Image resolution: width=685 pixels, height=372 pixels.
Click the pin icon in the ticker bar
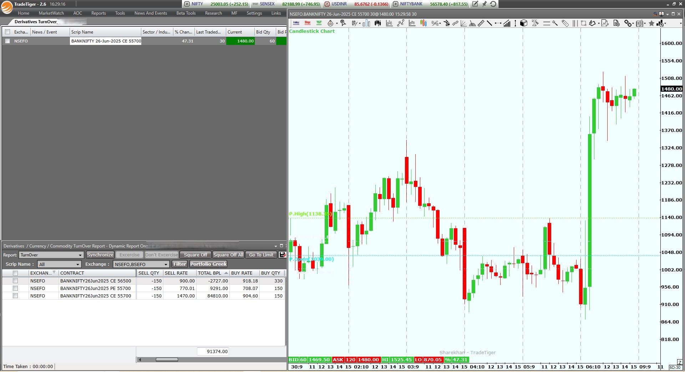484,4
